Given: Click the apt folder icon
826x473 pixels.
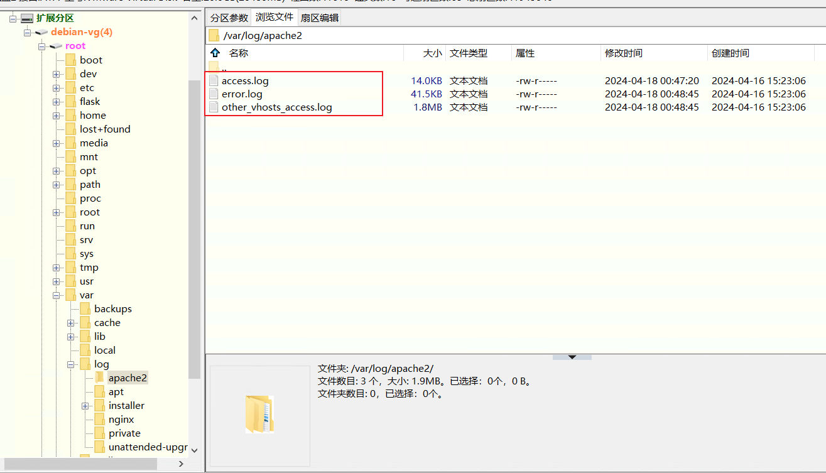Looking at the screenshot, I should pyautogui.click(x=99, y=391).
